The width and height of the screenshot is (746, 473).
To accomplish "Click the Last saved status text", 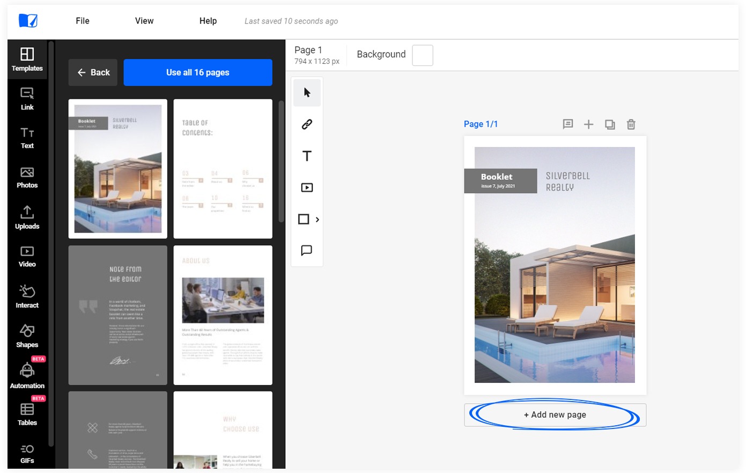I will 291,21.
